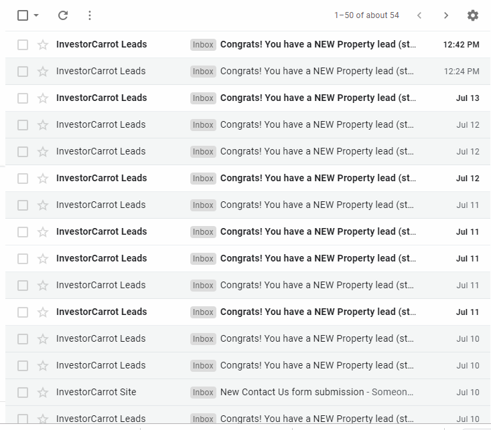Click the Inbox label on the Contact Us email

coord(203,392)
